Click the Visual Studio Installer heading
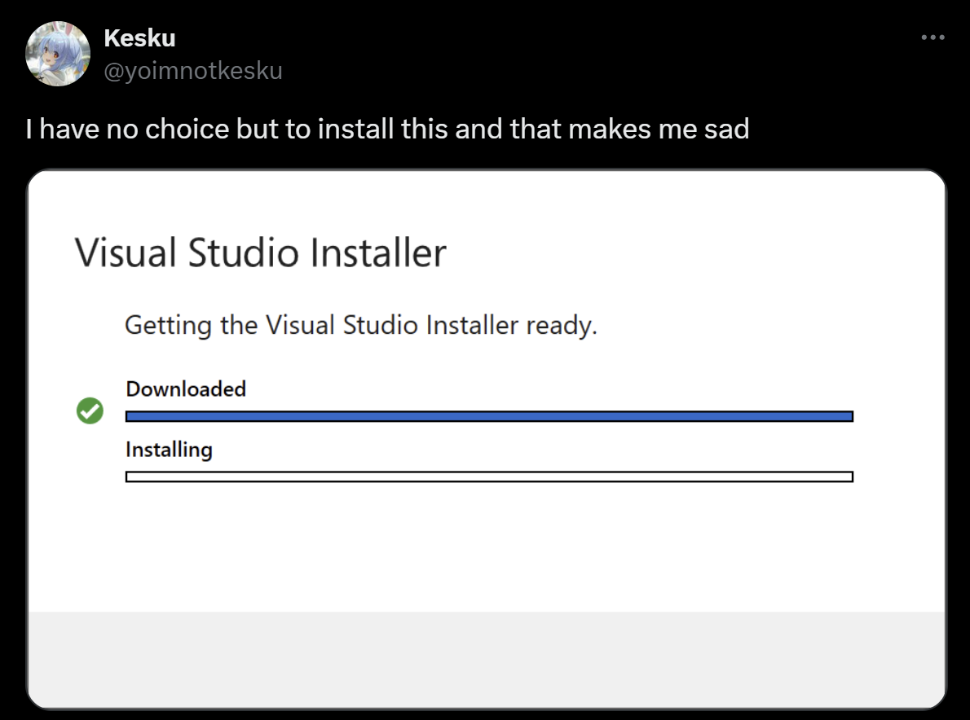 [261, 252]
